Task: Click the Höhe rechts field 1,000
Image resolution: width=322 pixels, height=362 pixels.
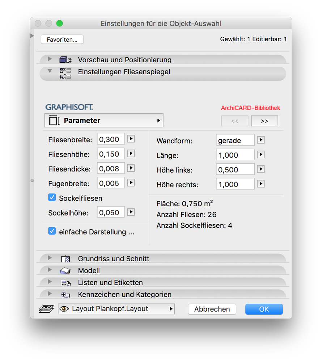Action: pyautogui.click(x=235, y=184)
